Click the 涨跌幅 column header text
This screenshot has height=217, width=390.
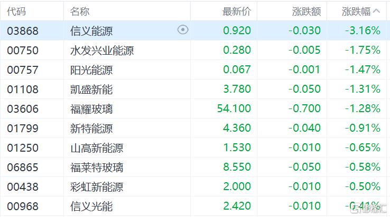[356, 12]
